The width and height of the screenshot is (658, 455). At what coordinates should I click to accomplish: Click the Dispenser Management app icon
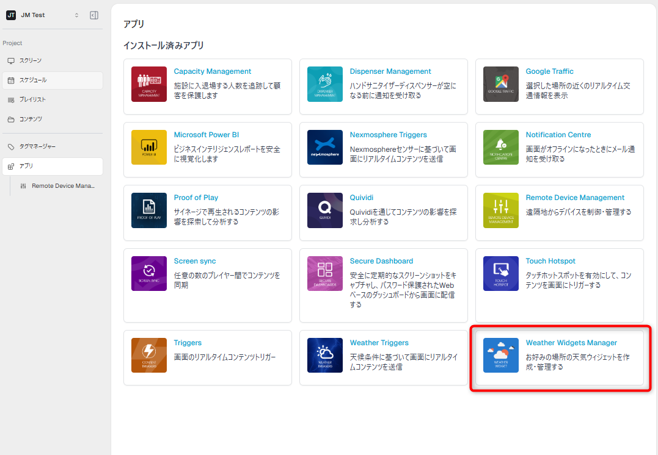325,84
